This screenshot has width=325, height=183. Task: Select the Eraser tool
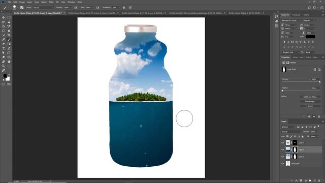point(4,44)
